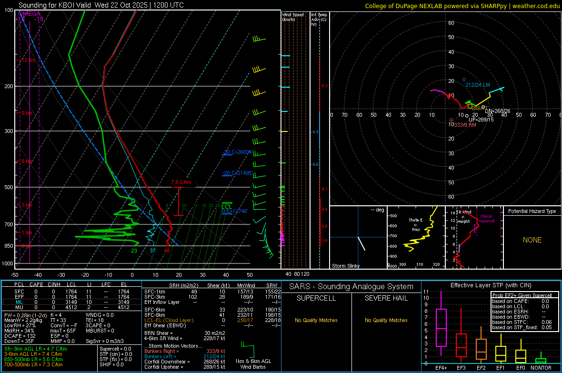This screenshot has width=562, height=373.
Task: Select the SFC parcel row
Action: click(71, 292)
